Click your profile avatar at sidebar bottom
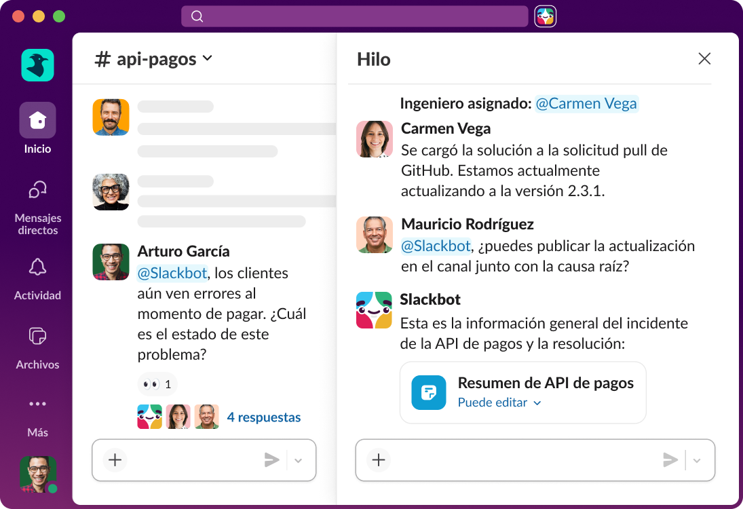The width and height of the screenshot is (743, 509). [x=38, y=474]
